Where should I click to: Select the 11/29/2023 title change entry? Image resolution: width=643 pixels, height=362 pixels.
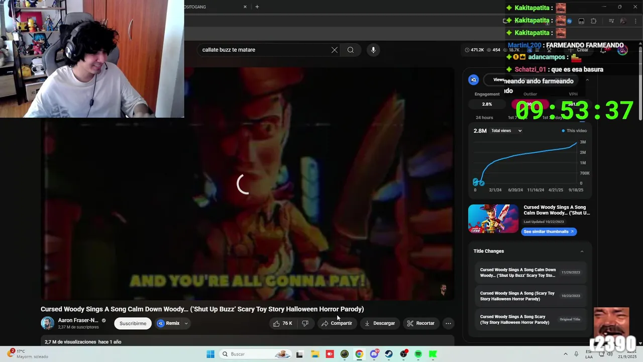(x=530, y=273)
